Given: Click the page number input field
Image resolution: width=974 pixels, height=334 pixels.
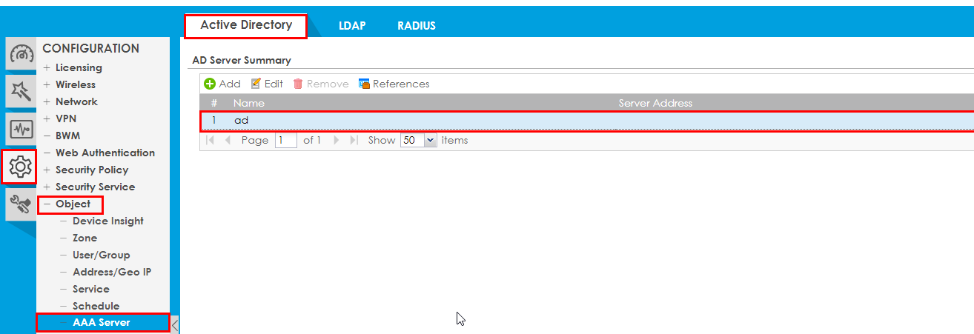Looking at the screenshot, I should click(x=285, y=140).
